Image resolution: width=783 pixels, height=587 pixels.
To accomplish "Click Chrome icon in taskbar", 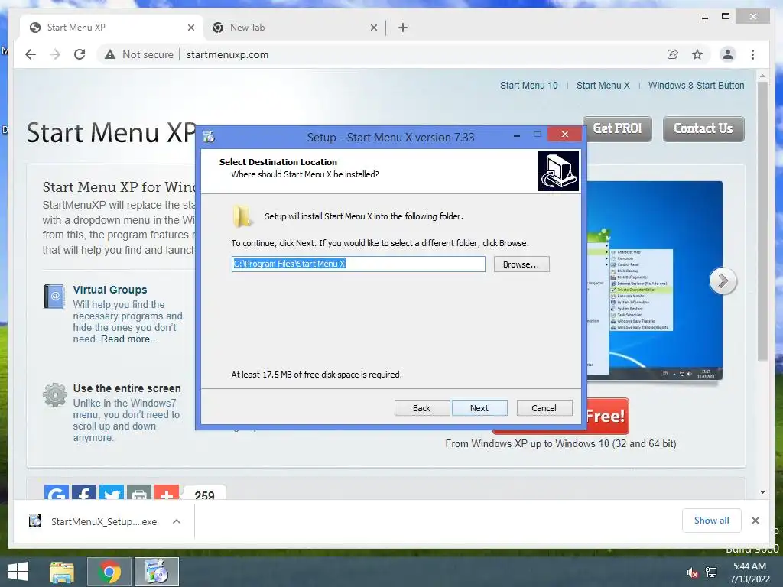I will point(109,572).
